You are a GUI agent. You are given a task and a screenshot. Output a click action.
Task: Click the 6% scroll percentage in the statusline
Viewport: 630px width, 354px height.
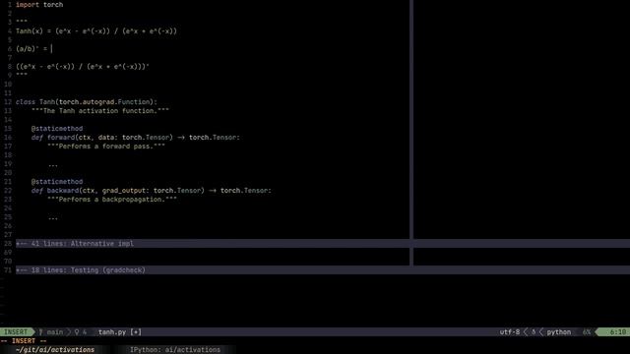(x=587, y=332)
